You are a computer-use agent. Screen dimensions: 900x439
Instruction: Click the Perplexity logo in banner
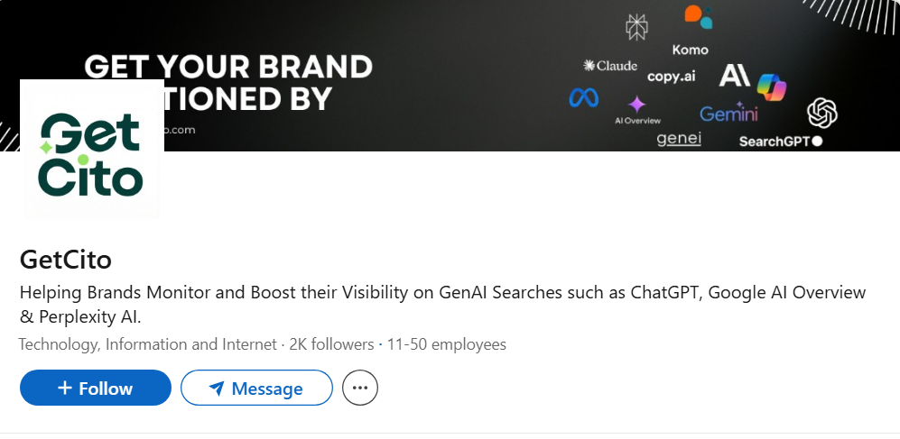pyautogui.click(x=636, y=27)
